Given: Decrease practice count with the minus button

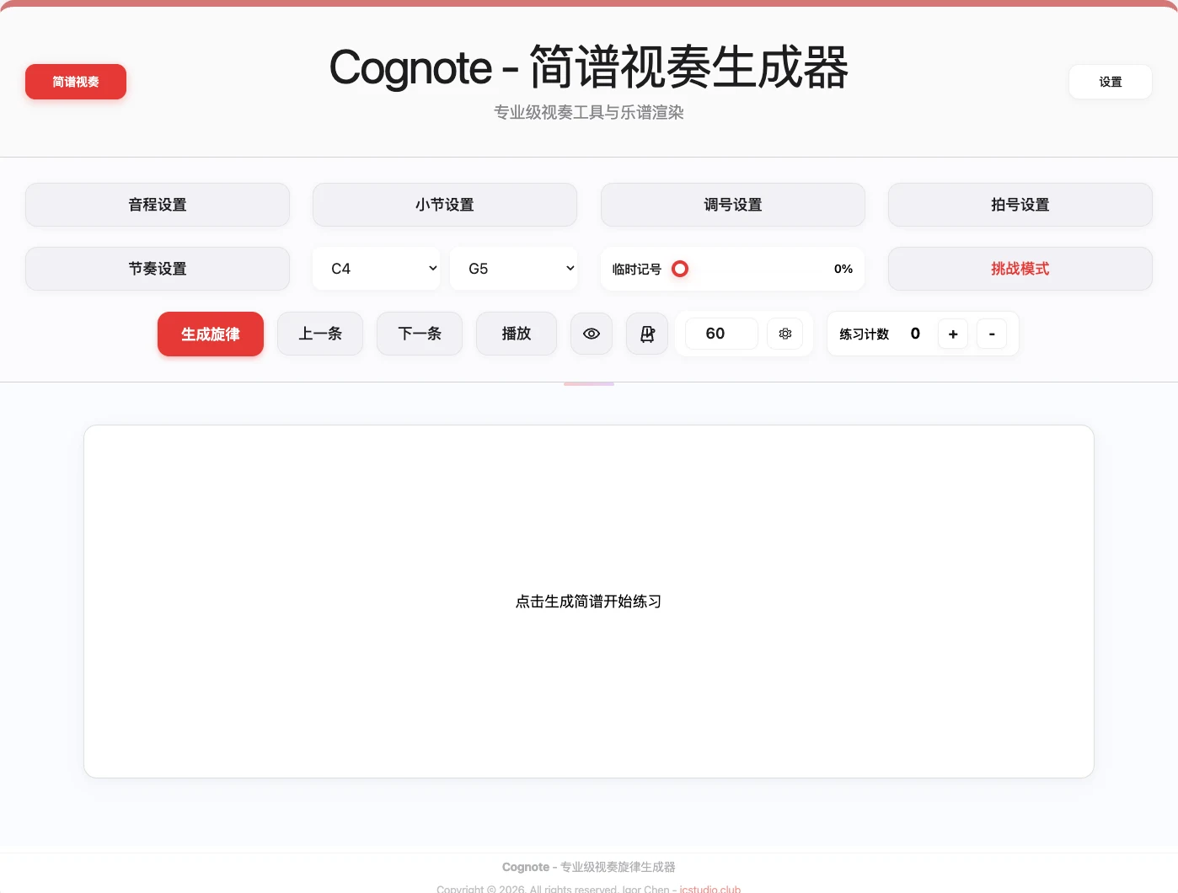Looking at the screenshot, I should coord(992,334).
